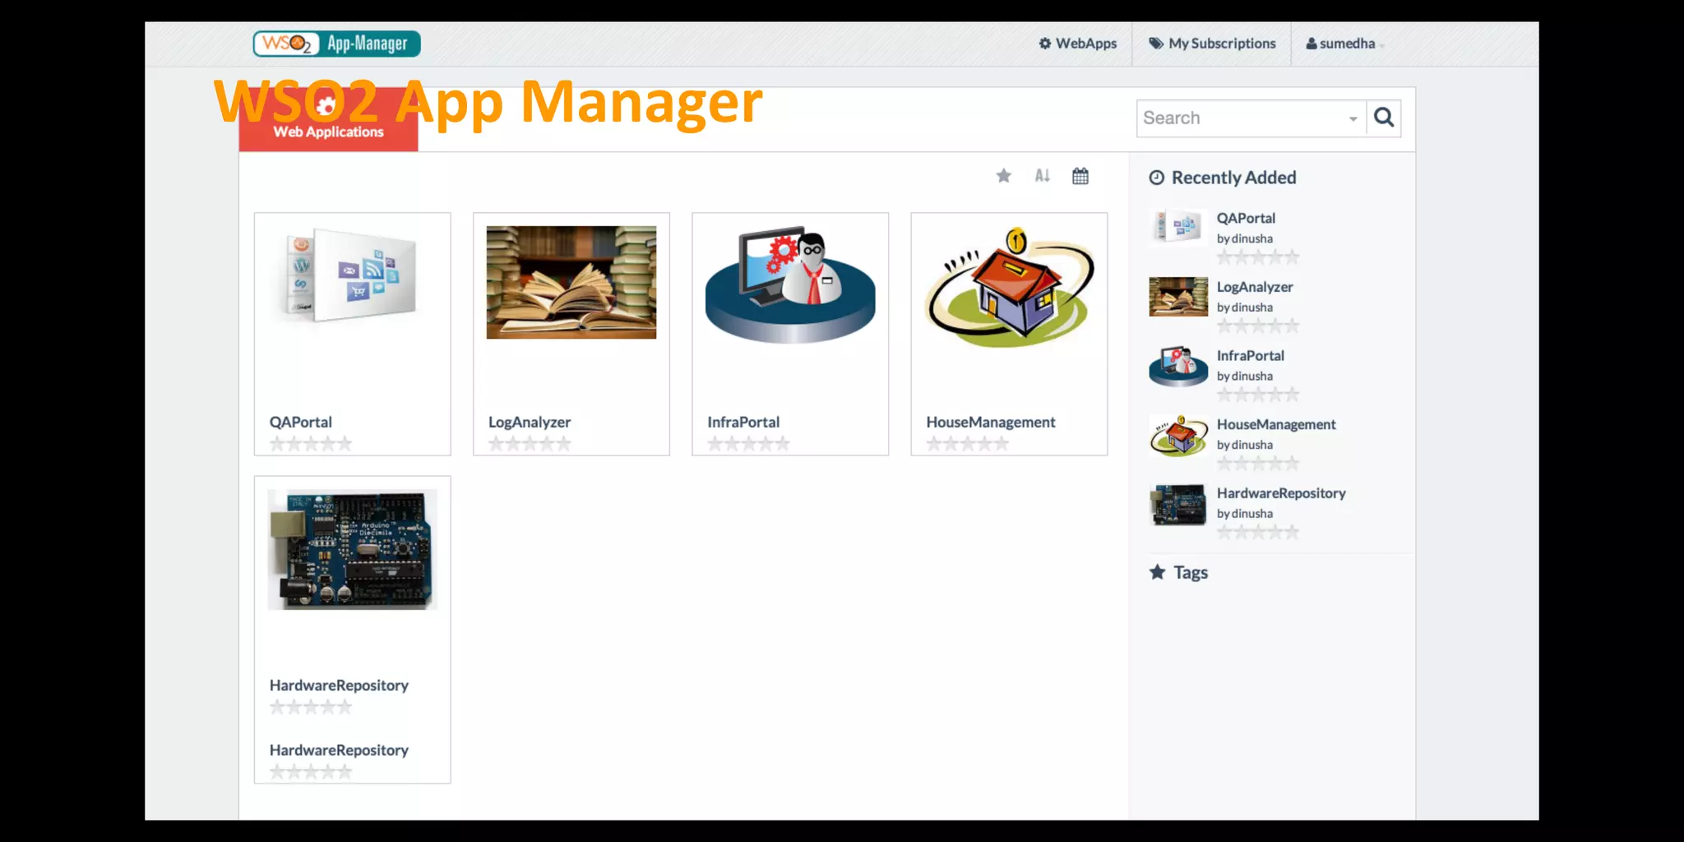Click the sumedha user profile icon
This screenshot has width=1684, height=842.
pyautogui.click(x=1312, y=44)
